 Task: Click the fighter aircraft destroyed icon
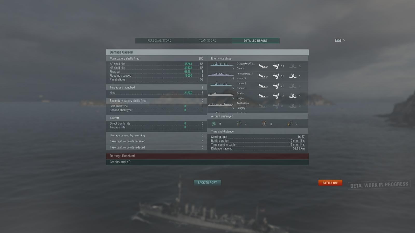[214, 124]
